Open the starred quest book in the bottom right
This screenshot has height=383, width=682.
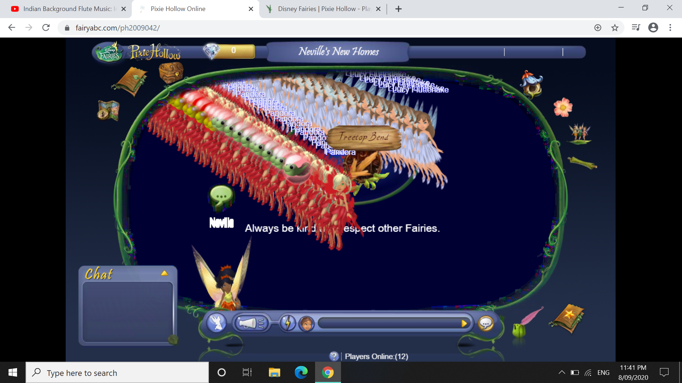point(568,318)
